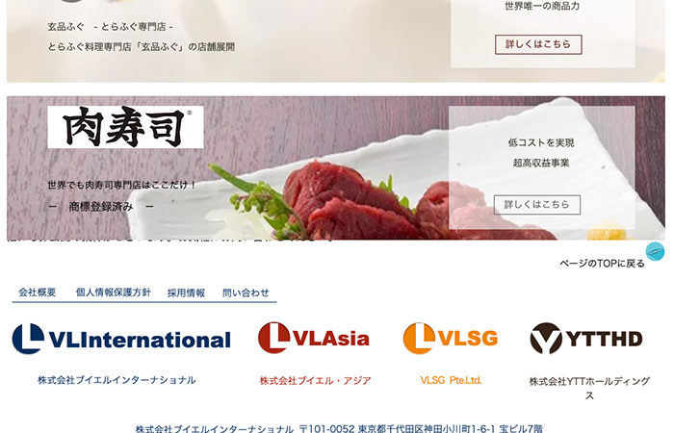The height and width of the screenshot is (433, 674).
Task: Click the red VLAsia logo
Action: [313, 338]
